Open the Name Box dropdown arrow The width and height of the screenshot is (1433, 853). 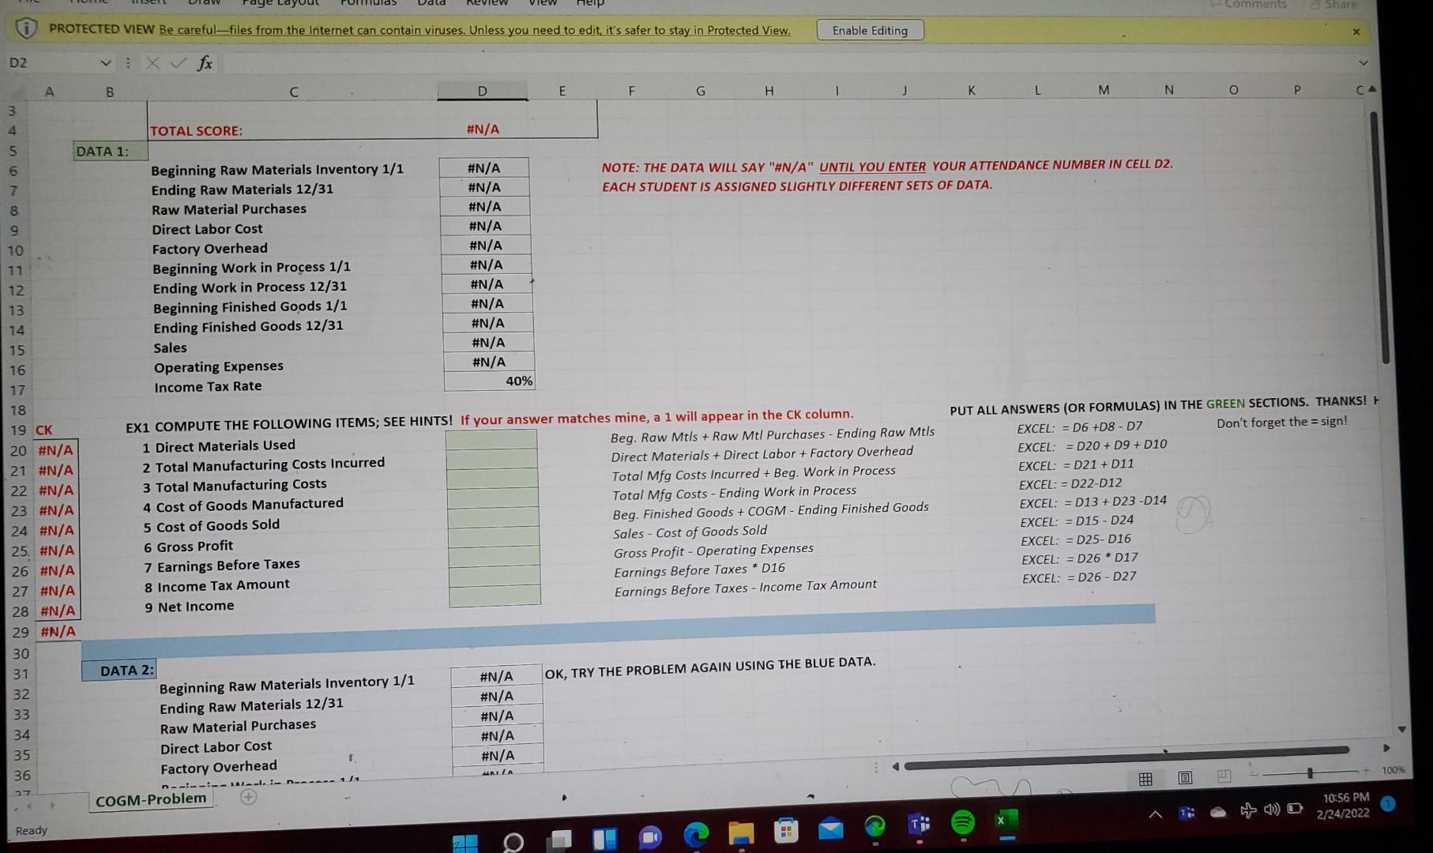(106, 63)
